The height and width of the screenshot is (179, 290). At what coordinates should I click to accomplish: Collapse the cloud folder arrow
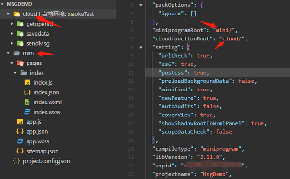pos(8,14)
